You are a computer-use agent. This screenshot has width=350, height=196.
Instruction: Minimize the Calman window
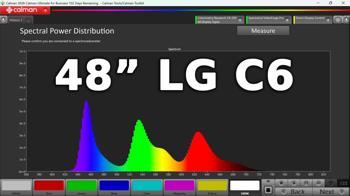point(318,3)
